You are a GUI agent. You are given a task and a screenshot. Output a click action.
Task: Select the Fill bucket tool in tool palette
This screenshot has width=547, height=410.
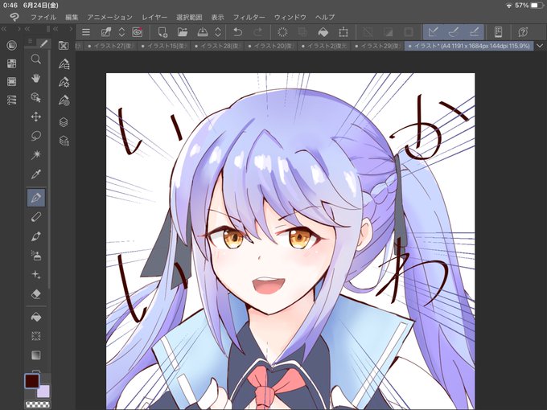[x=36, y=318]
